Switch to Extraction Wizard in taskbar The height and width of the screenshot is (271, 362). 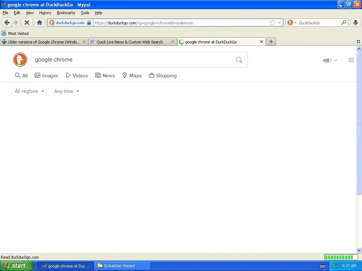pyautogui.click(x=122, y=266)
